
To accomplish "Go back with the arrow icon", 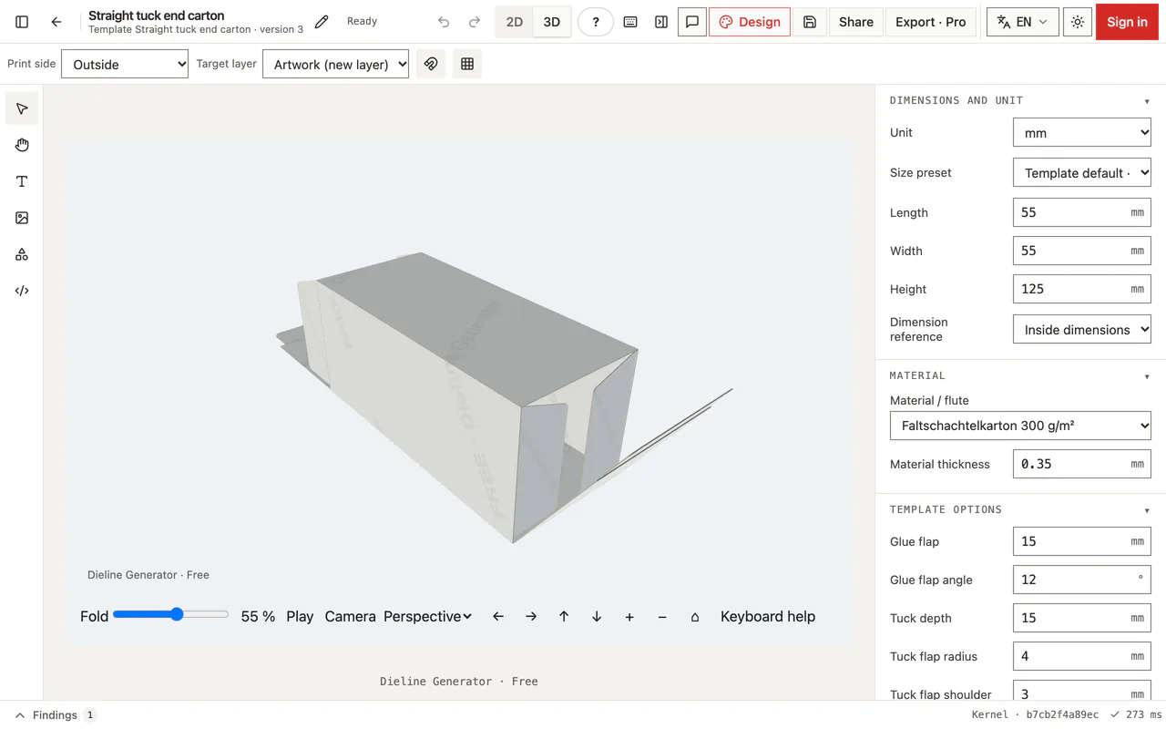I will pyautogui.click(x=56, y=22).
